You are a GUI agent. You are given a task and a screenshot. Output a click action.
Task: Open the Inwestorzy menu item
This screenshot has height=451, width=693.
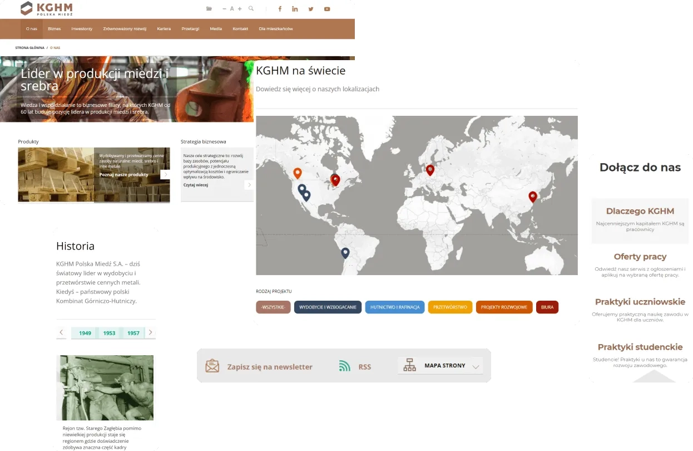coord(82,29)
